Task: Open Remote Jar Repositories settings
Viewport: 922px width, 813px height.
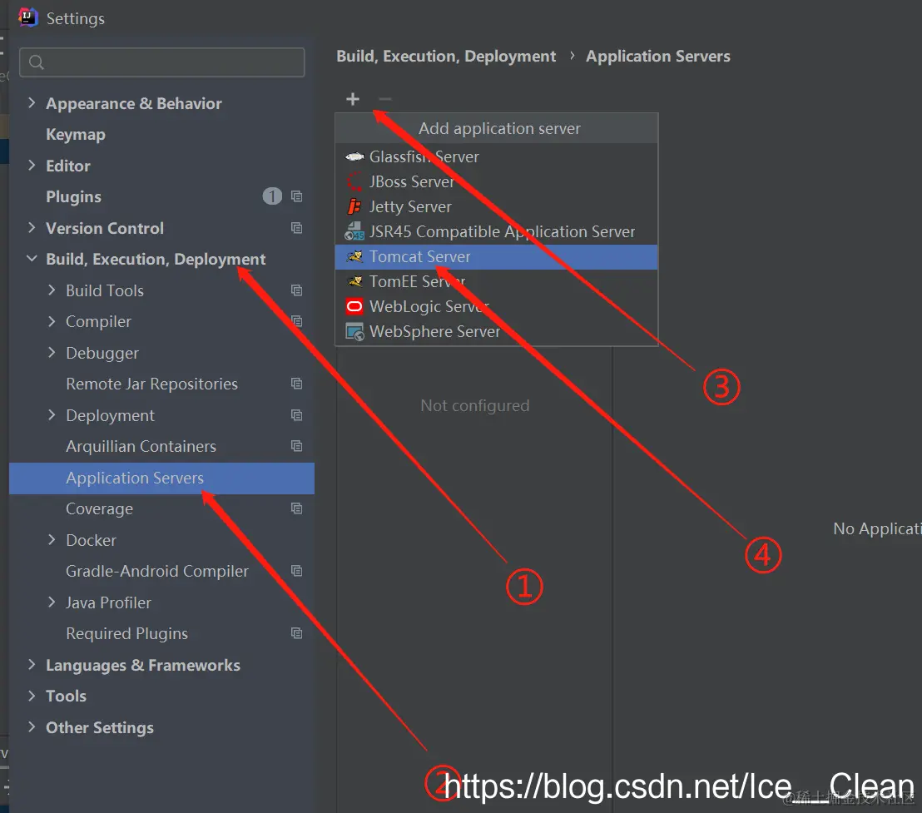Action: point(151,384)
